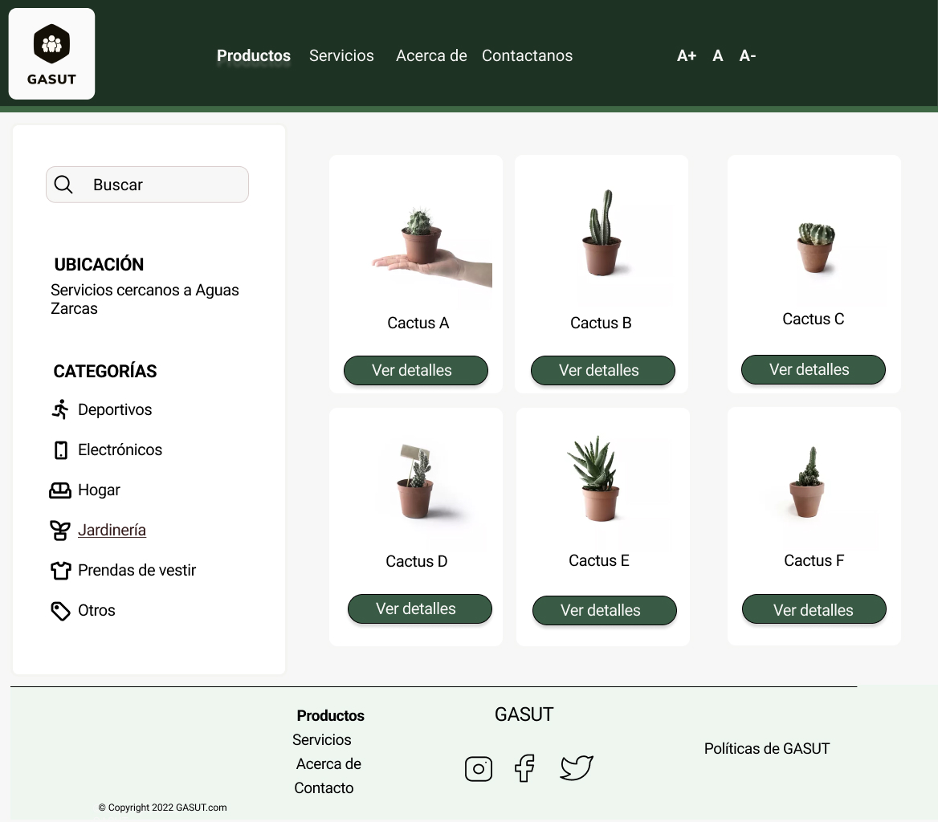Decrease font size with A-
Viewport: 938px width, 822px height.
point(747,55)
